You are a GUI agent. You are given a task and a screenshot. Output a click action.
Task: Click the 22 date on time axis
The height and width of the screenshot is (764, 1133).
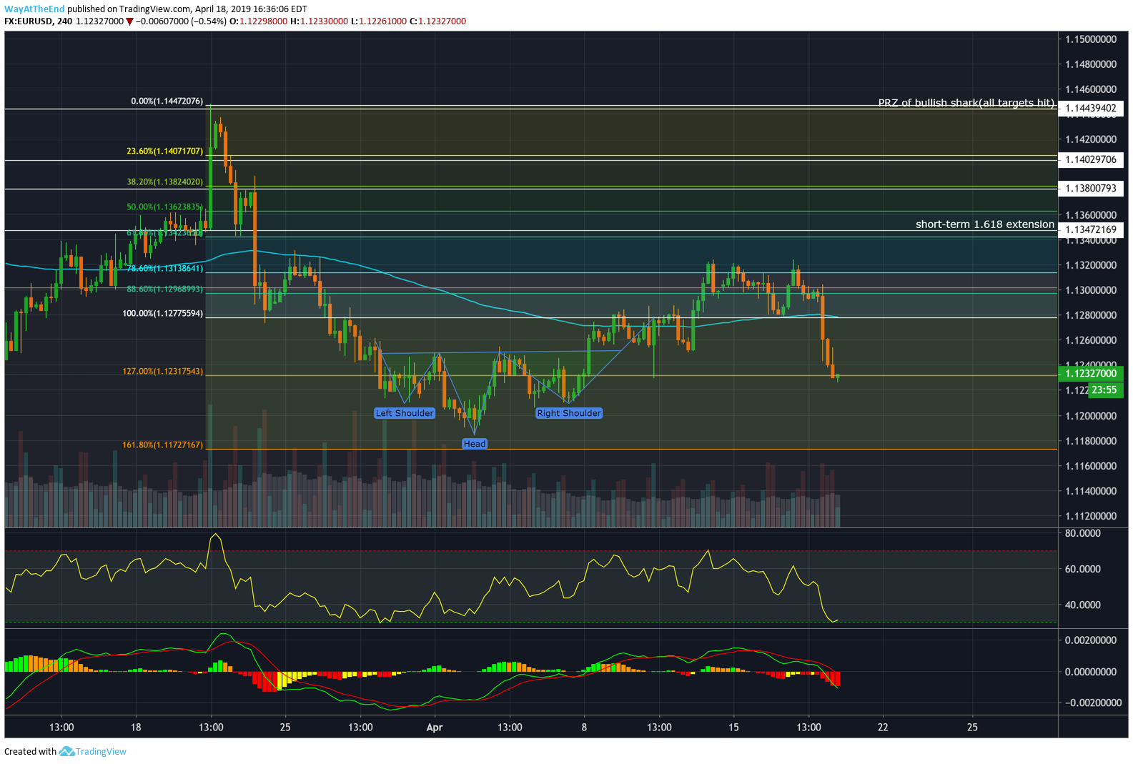pos(883,728)
